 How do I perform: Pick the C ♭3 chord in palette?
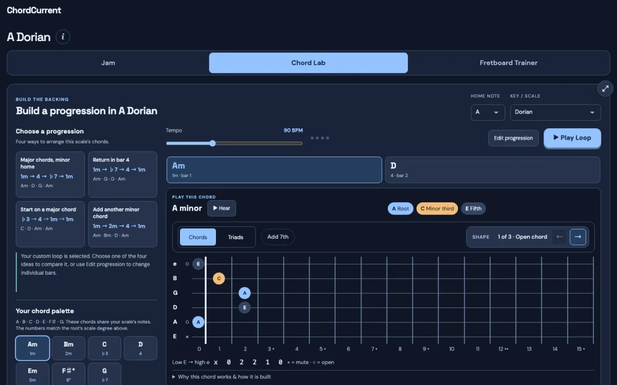[104, 348]
